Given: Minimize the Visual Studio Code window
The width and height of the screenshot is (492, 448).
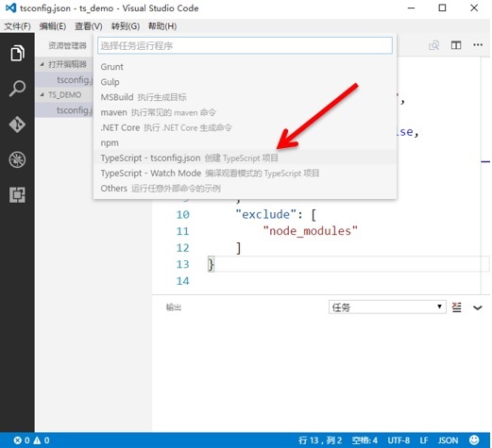Looking at the screenshot, I should coord(411,8).
